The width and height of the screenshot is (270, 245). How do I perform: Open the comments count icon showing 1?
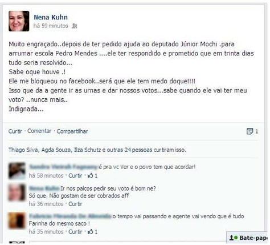coord(249,131)
